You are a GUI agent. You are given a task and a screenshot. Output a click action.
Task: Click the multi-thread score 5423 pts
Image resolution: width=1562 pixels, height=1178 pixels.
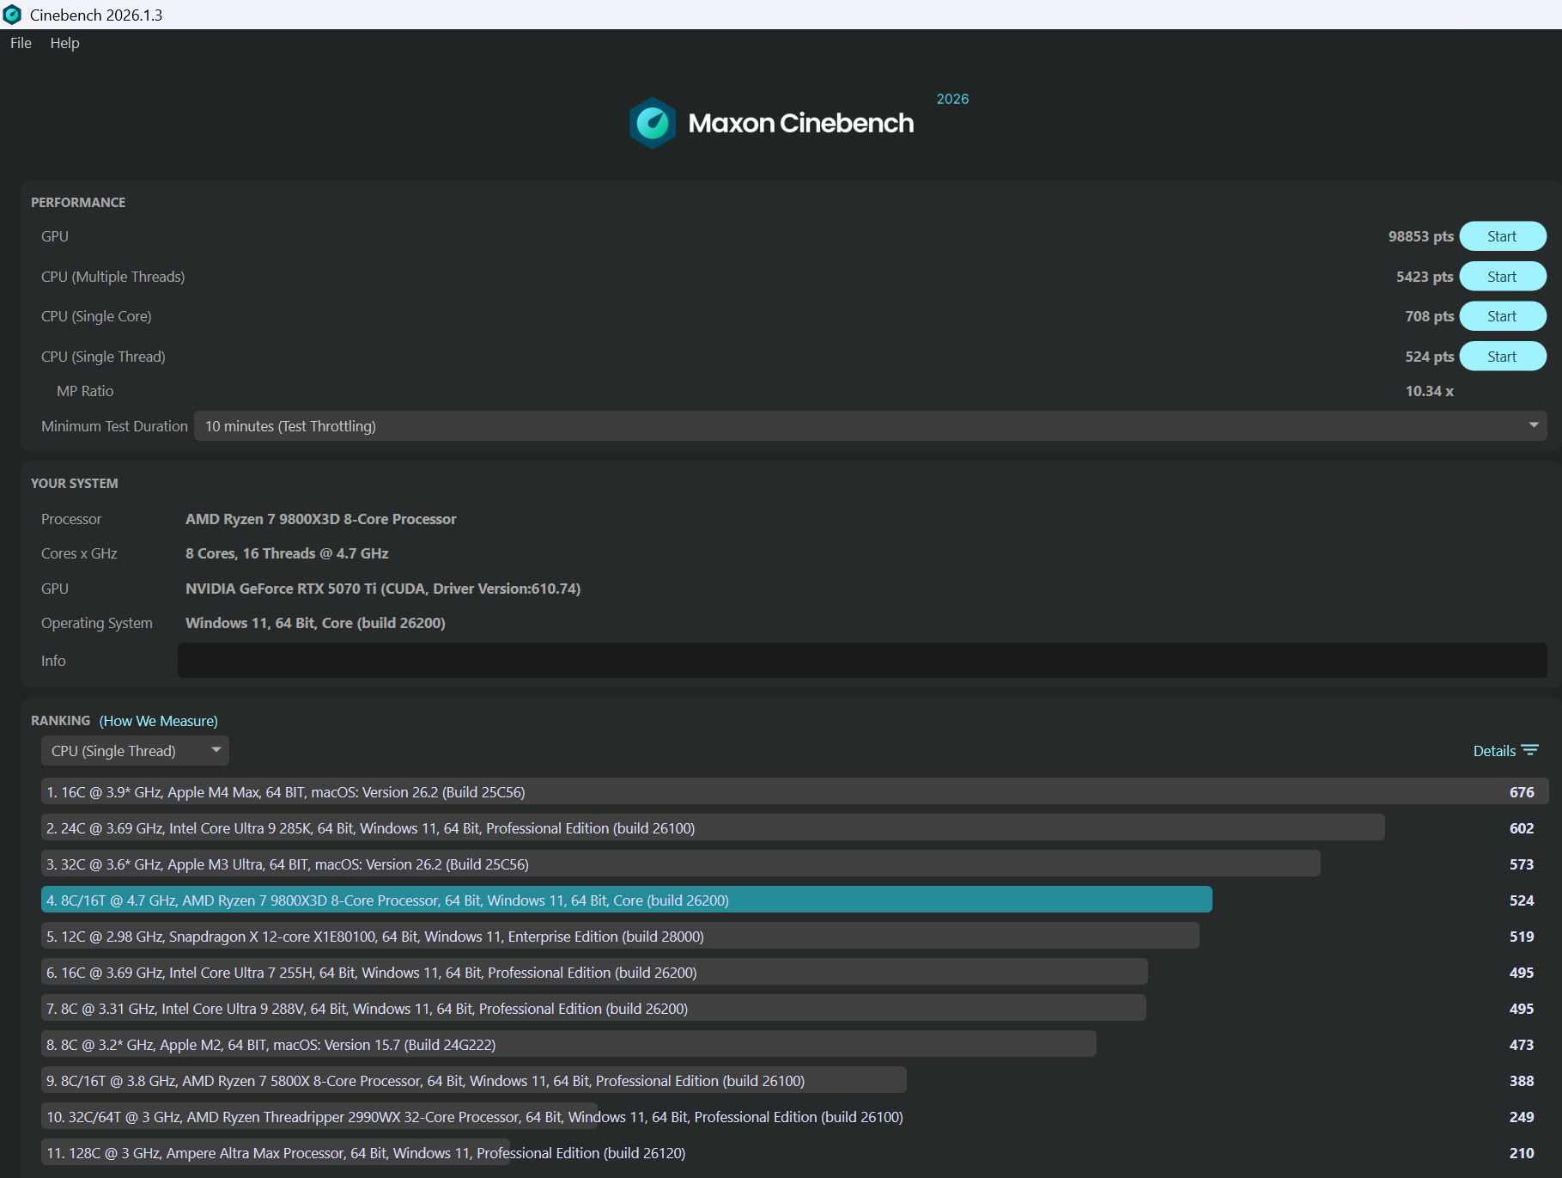tap(1425, 277)
